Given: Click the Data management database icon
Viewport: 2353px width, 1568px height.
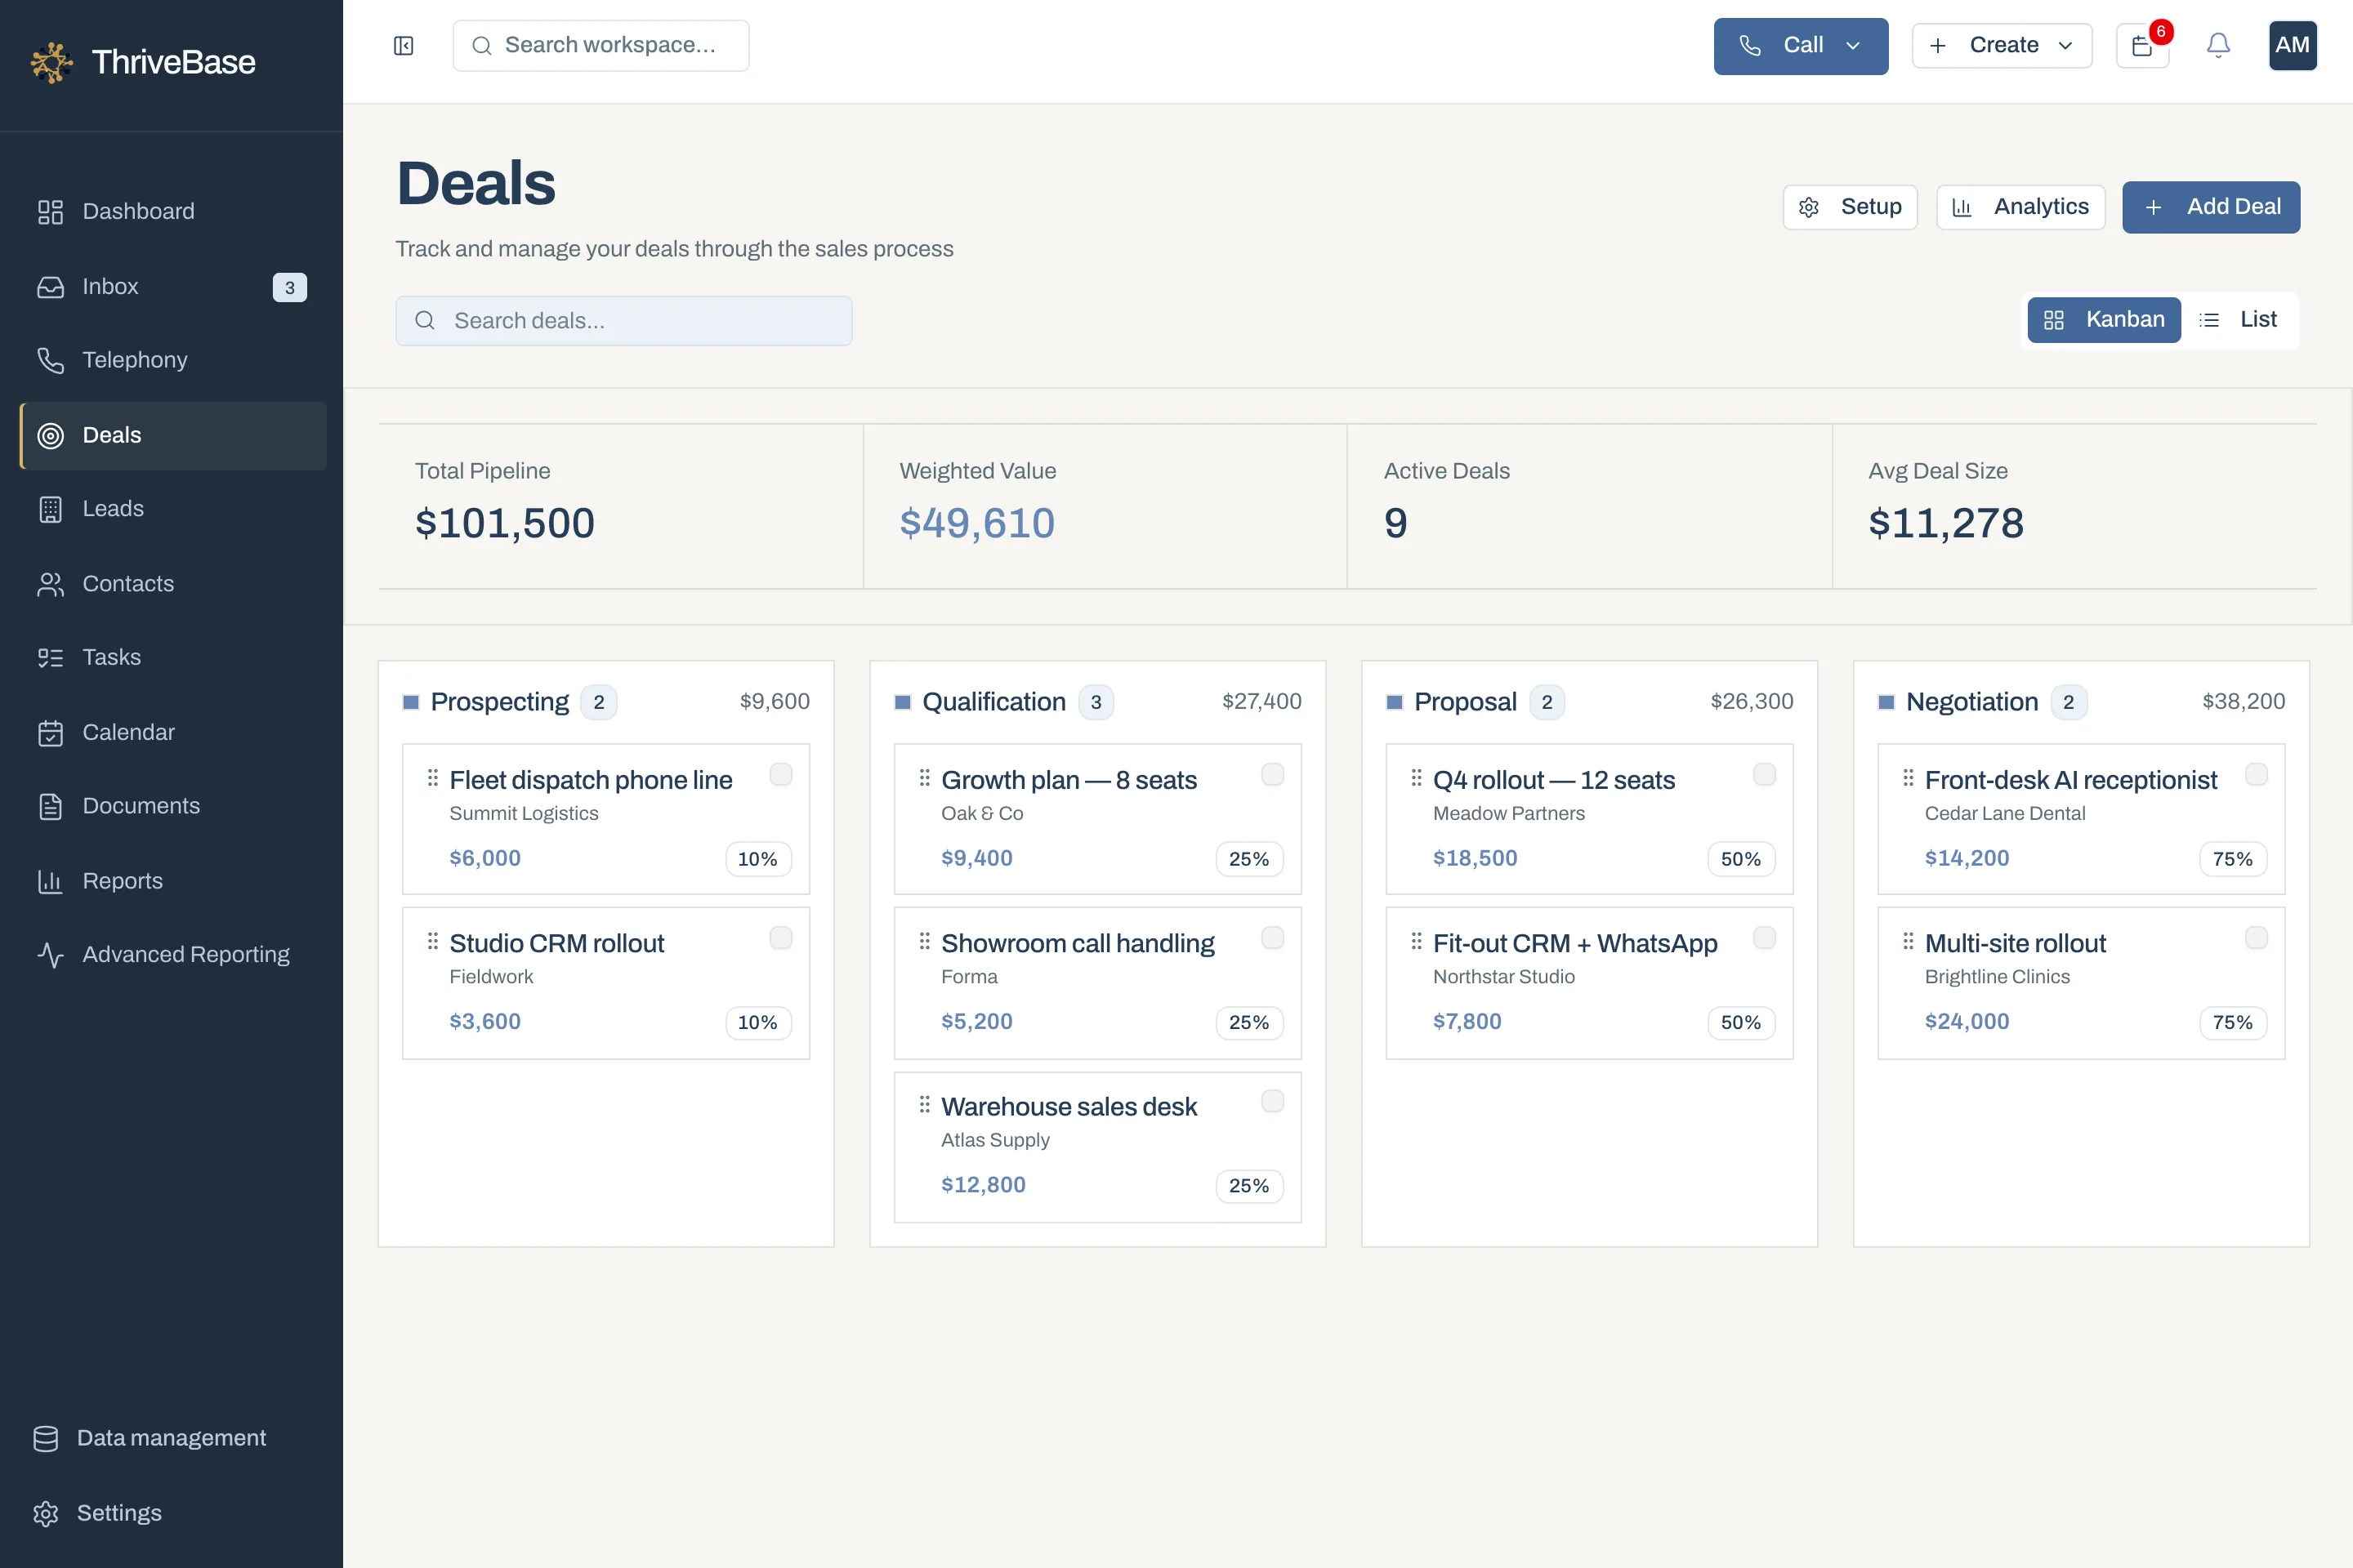Looking at the screenshot, I should [45, 1438].
